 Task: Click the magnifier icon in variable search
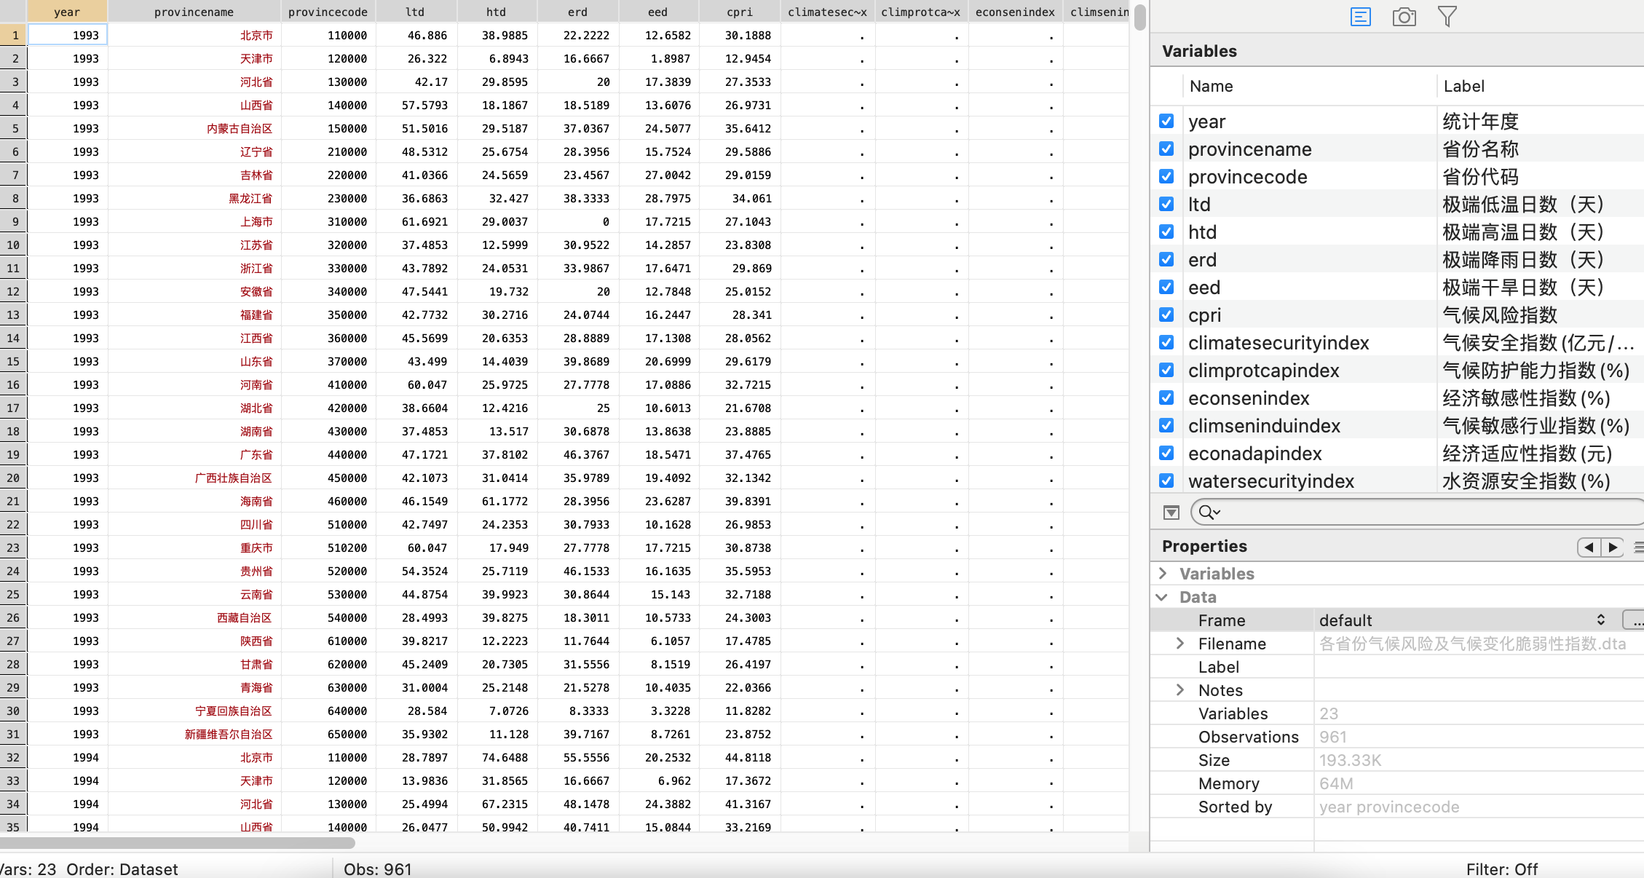(1208, 513)
